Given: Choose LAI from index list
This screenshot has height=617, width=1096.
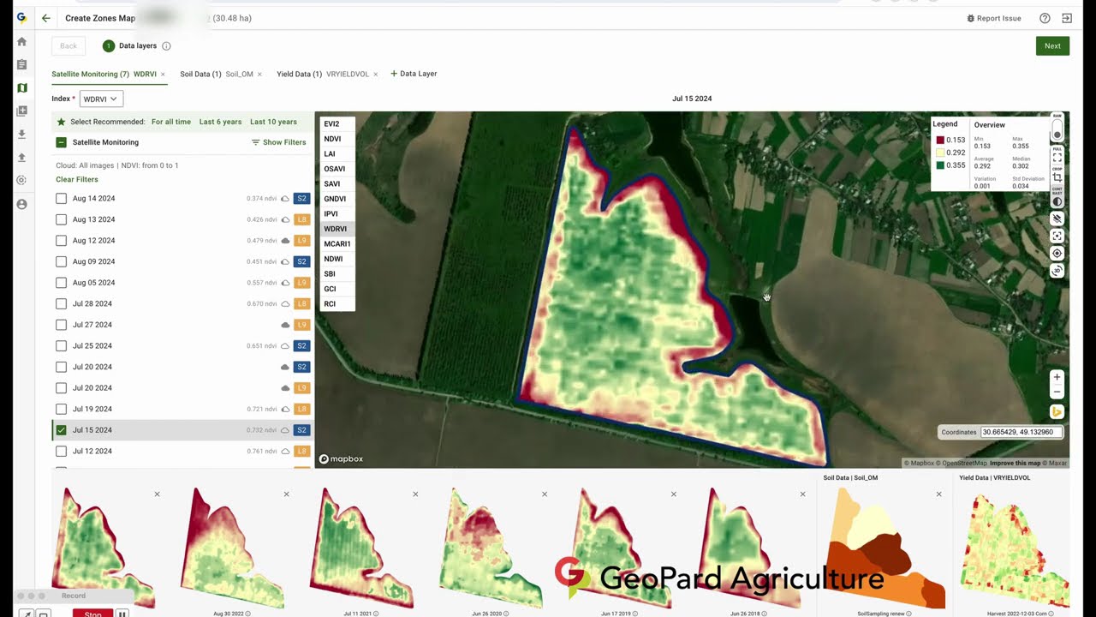Looking at the screenshot, I should tap(337, 153).
